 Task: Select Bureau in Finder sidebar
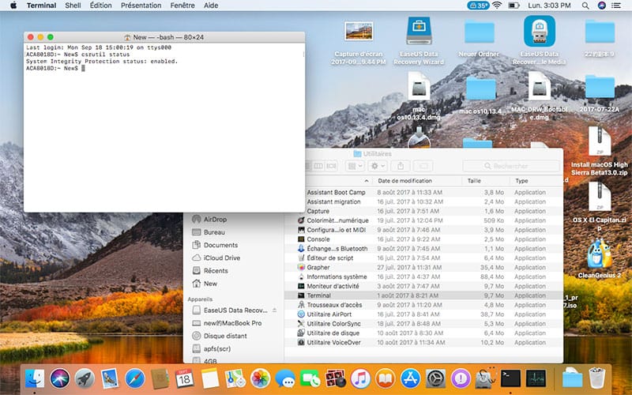pos(214,232)
